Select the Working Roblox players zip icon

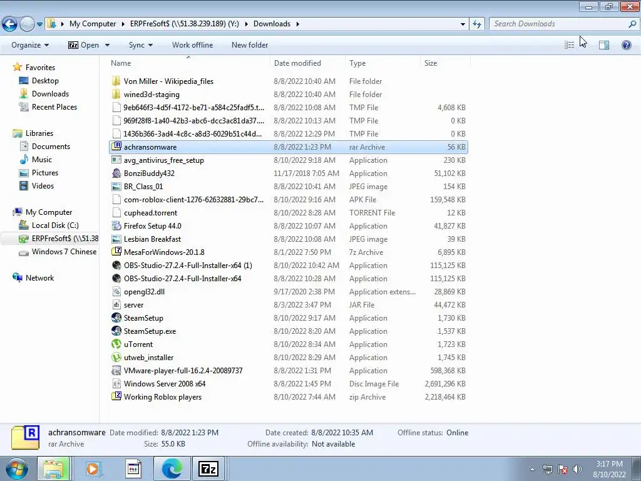click(x=116, y=396)
